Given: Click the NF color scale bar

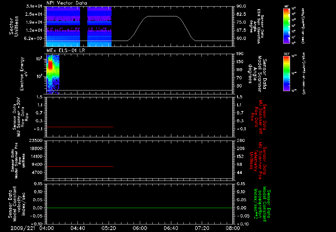Looking at the screenshot, I should (x=286, y=26).
